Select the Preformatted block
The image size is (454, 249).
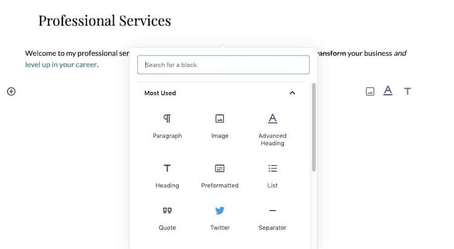point(220,176)
